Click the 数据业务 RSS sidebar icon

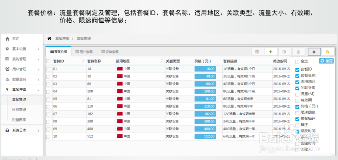pyautogui.click(x=7, y=79)
